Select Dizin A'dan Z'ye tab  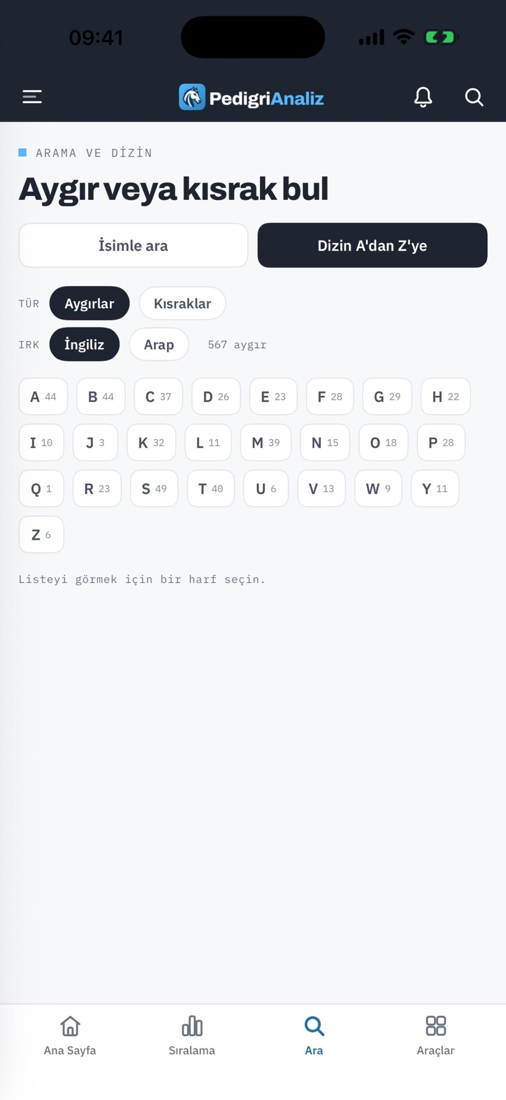point(372,245)
